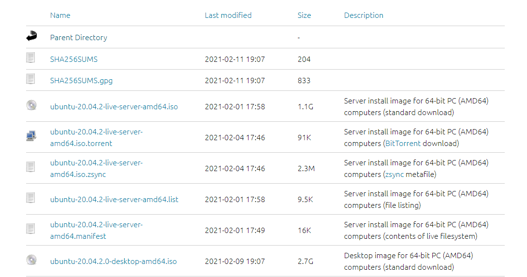
Task: Open the live-server amd64.iso.zsync link
Action: tap(97, 168)
